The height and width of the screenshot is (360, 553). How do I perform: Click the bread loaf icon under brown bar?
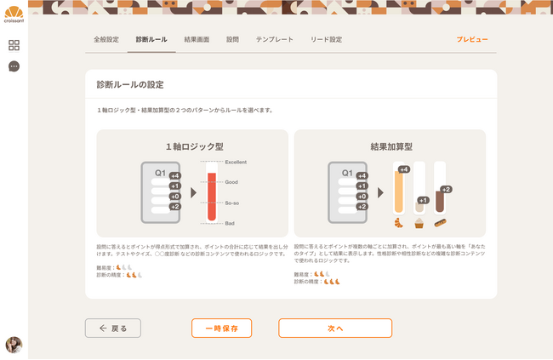coord(440,223)
